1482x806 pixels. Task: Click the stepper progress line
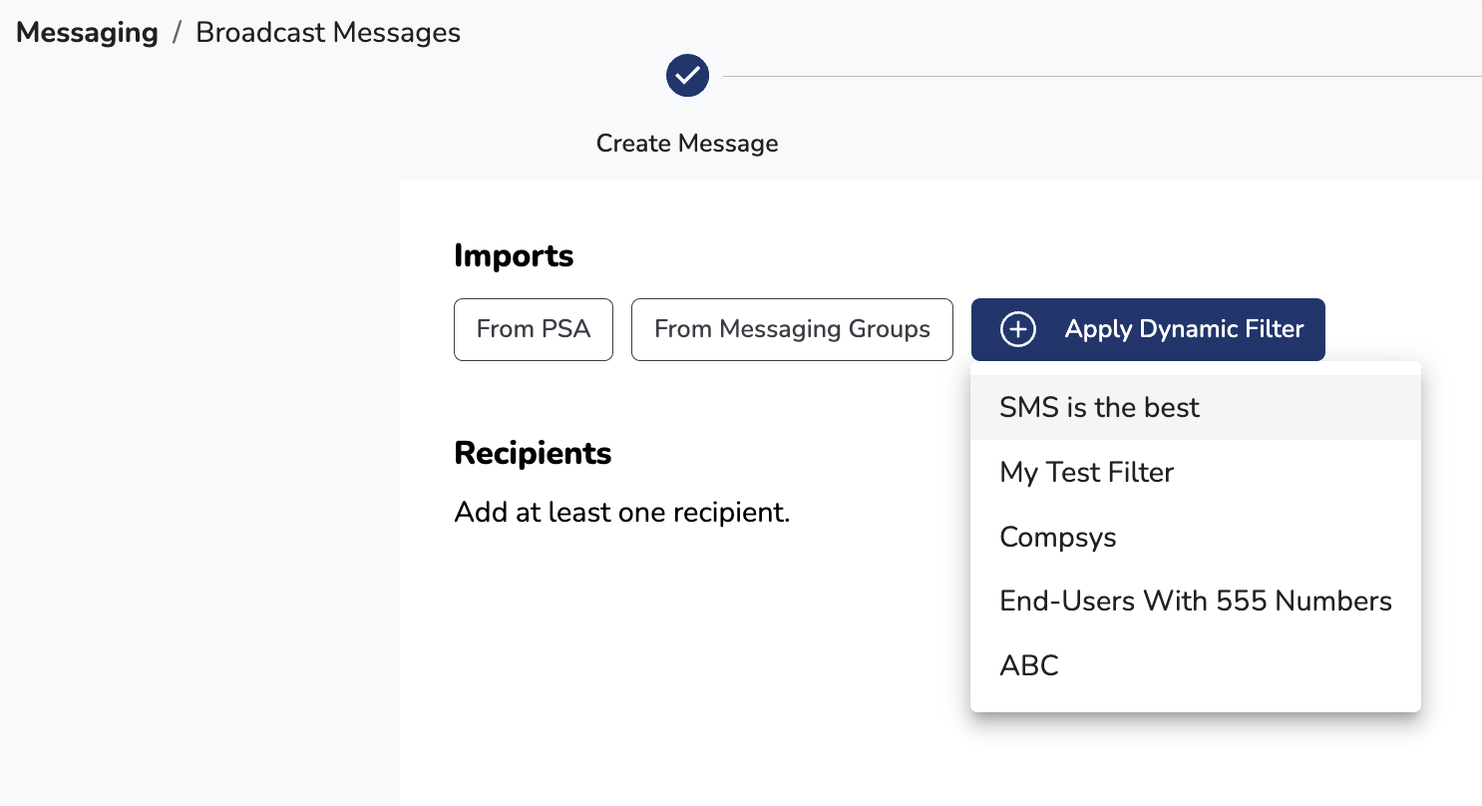coord(1097,76)
